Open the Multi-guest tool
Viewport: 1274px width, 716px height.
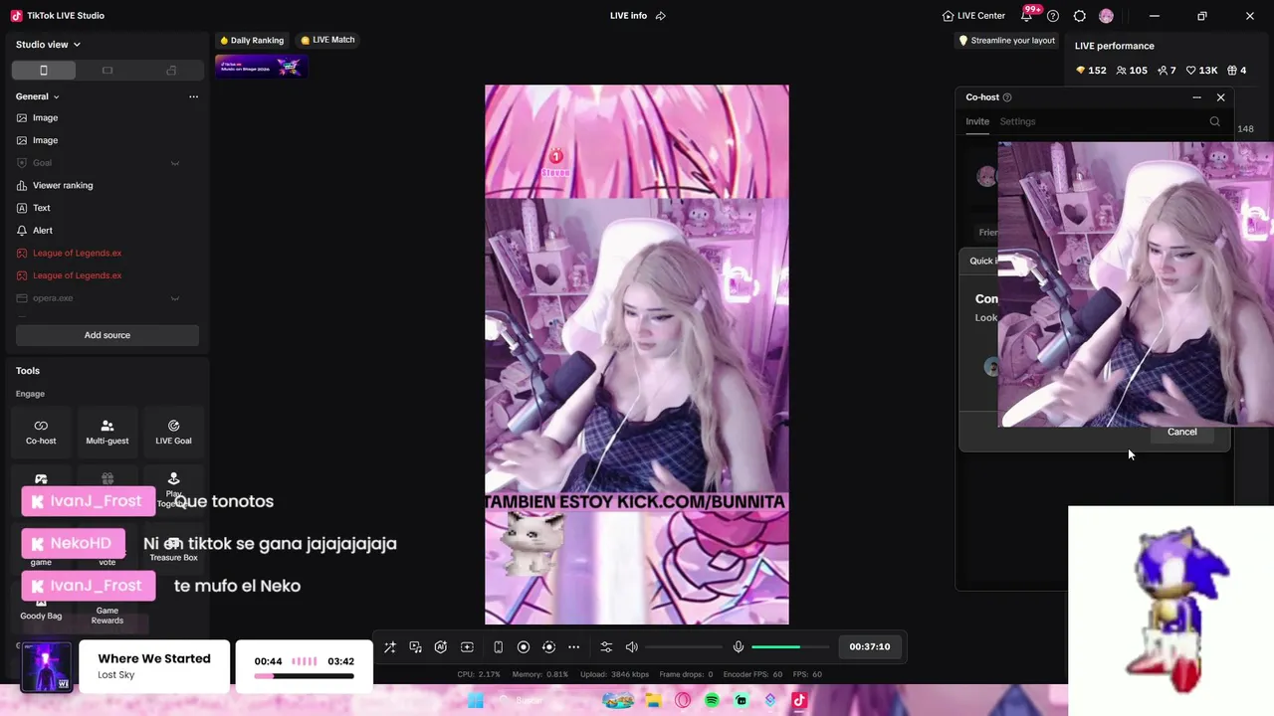point(107,432)
